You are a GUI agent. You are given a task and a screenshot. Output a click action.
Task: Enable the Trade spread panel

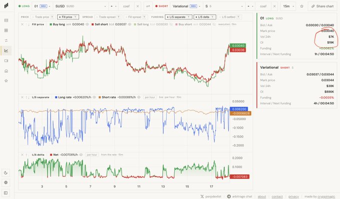pyautogui.click(x=108, y=17)
